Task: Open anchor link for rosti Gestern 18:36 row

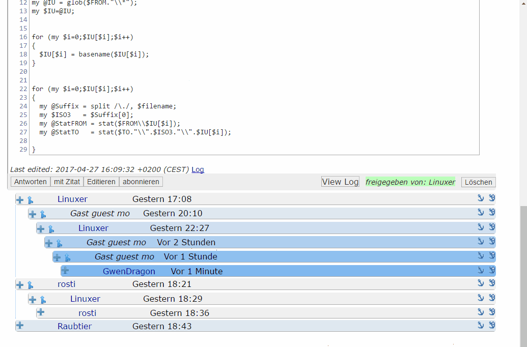Action: [x=481, y=312]
